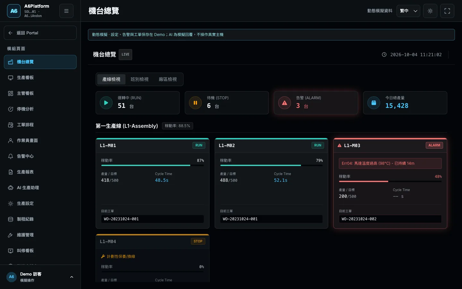Open 生產看板 in the sidebar
462x289 pixels.
tap(40, 78)
